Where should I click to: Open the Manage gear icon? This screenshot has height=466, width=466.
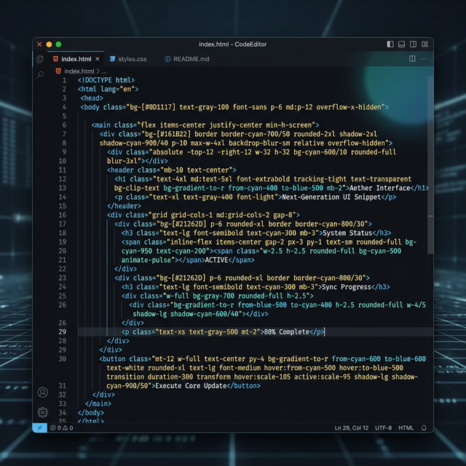coord(43,412)
